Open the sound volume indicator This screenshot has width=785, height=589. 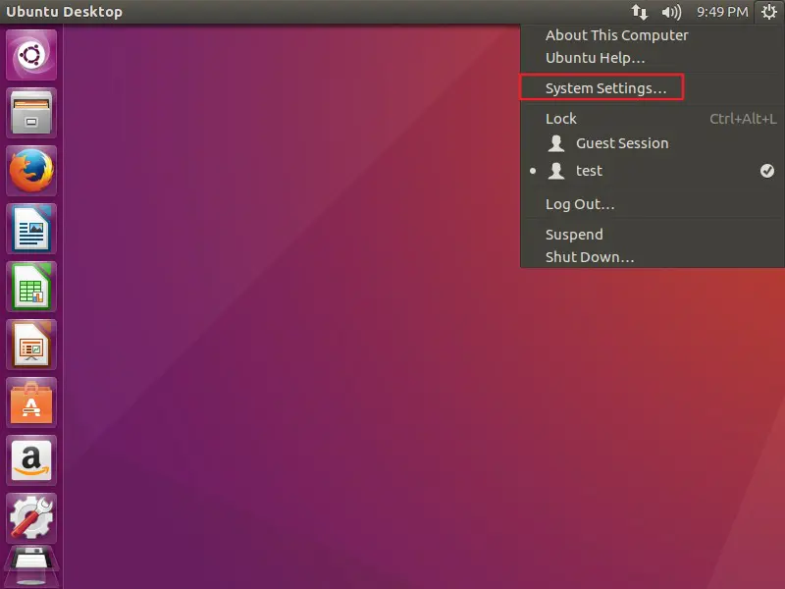(671, 12)
